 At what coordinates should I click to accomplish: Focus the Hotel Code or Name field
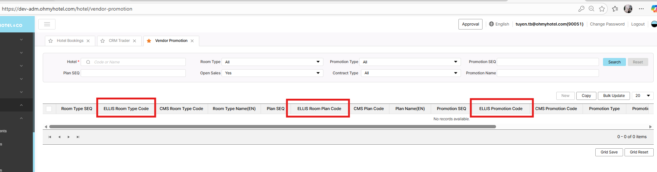tap(133, 62)
